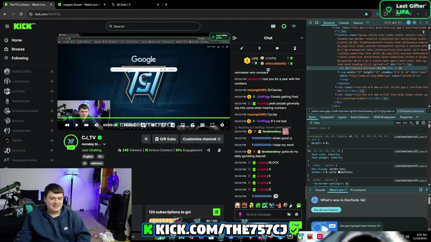Collapse the button element node in DOM tree
Viewport: 431px width, 242px height.
coord(336,35)
